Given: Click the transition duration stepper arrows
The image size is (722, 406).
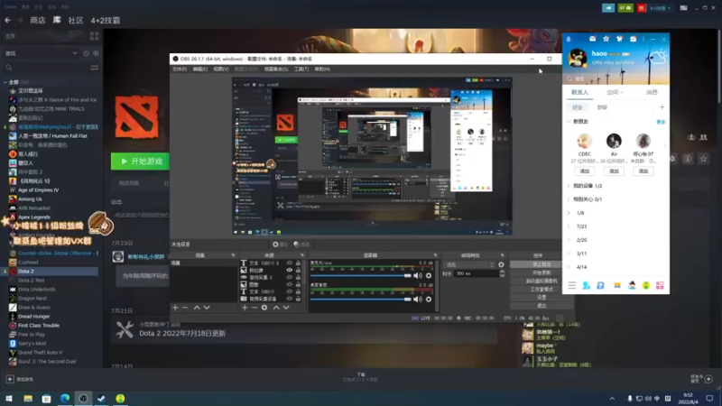Looking at the screenshot, I should (x=502, y=273).
